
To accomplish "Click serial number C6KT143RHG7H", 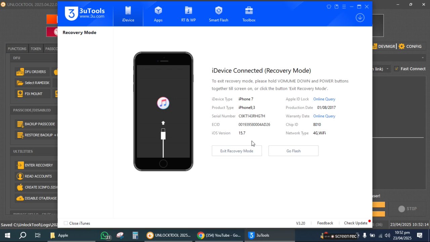I will click(x=252, y=116).
